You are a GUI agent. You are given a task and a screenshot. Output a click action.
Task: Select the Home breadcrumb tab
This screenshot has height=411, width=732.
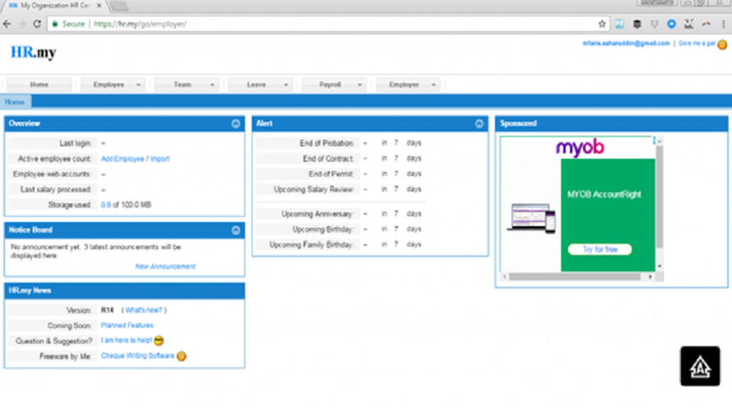pyautogui.click(x=15, y=102)
